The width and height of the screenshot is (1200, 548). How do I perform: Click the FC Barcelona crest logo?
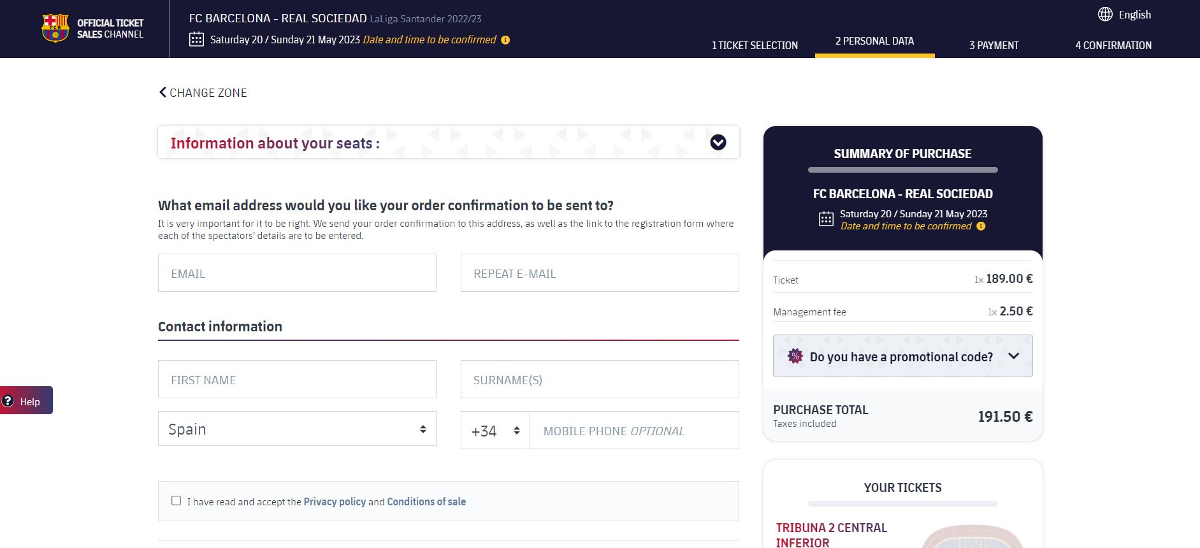tap(55, 29)
